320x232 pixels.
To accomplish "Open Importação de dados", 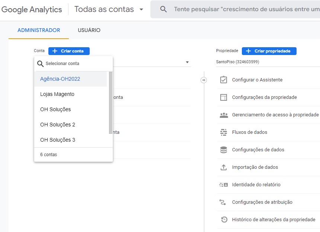I will click(268, 167).
